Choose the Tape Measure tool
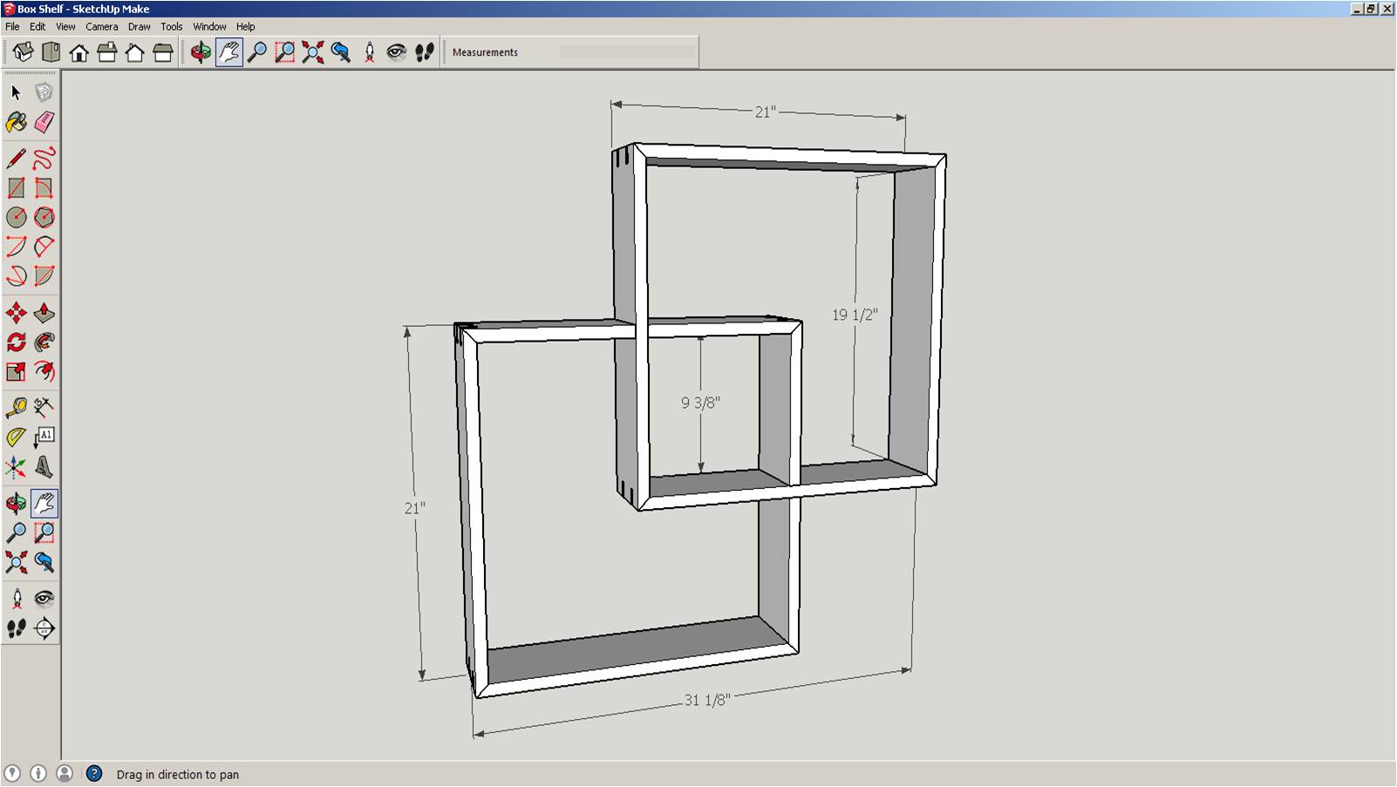This screenshot has width=1397, height=787. [16, 407]
